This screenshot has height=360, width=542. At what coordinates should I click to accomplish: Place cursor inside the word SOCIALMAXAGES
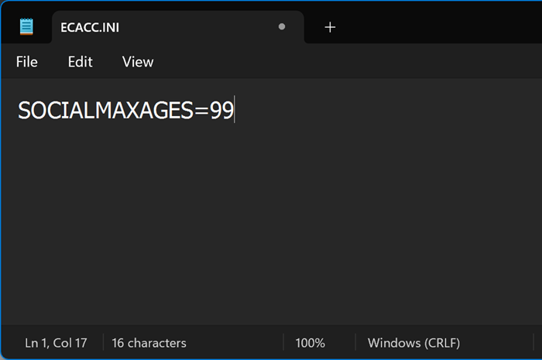[101, 111]
